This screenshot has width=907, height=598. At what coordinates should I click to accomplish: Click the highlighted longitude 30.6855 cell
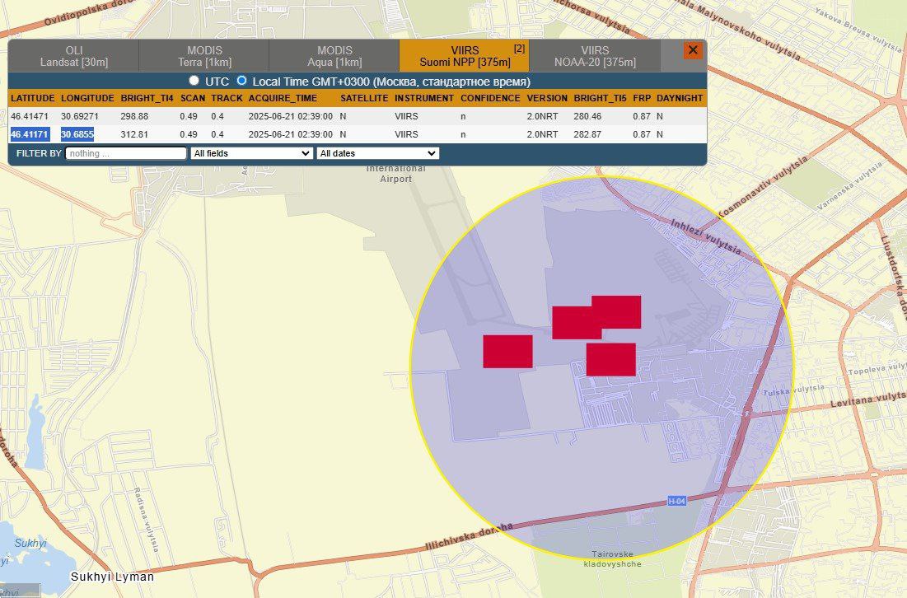coord(77,134)
